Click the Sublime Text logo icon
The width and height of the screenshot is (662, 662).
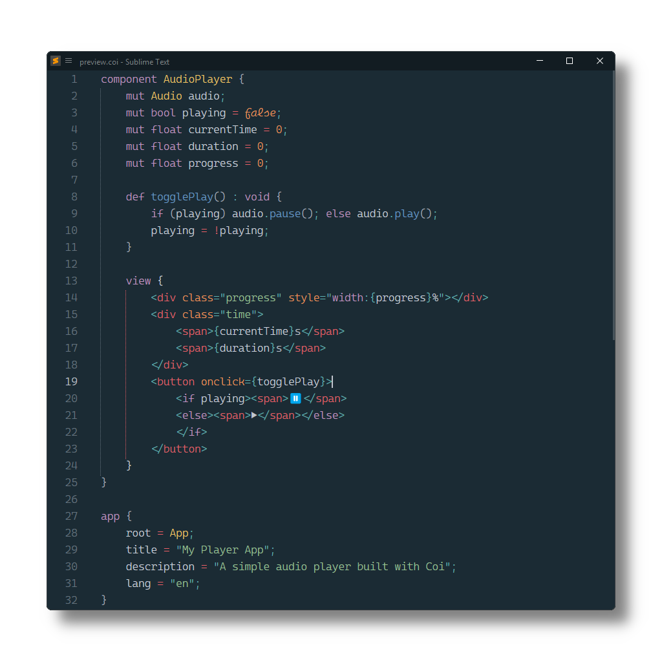click(x=56, y=61)
